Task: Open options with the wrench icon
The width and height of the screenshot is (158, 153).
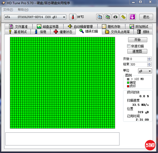Action: tap(123, 17)
